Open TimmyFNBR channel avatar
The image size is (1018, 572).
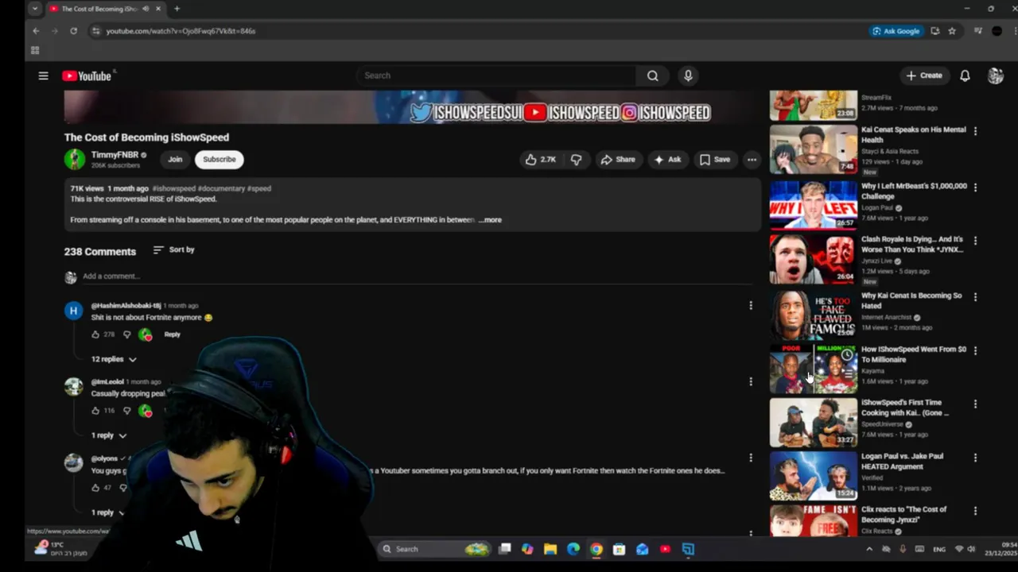75,159
